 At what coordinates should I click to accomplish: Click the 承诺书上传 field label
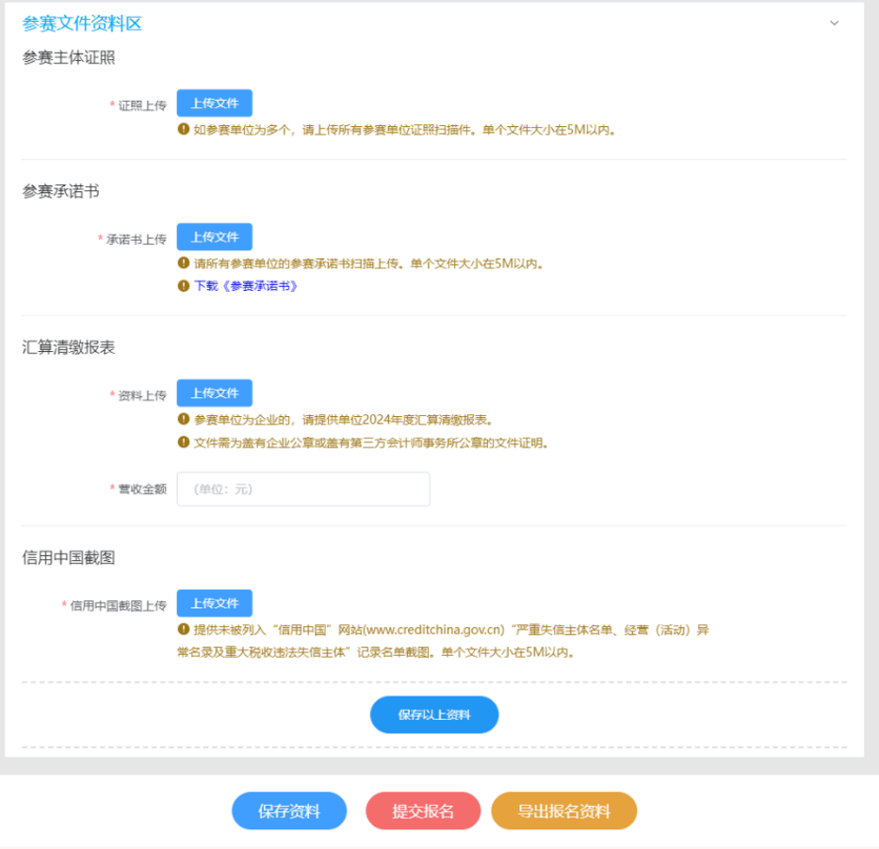click(137, 239)
